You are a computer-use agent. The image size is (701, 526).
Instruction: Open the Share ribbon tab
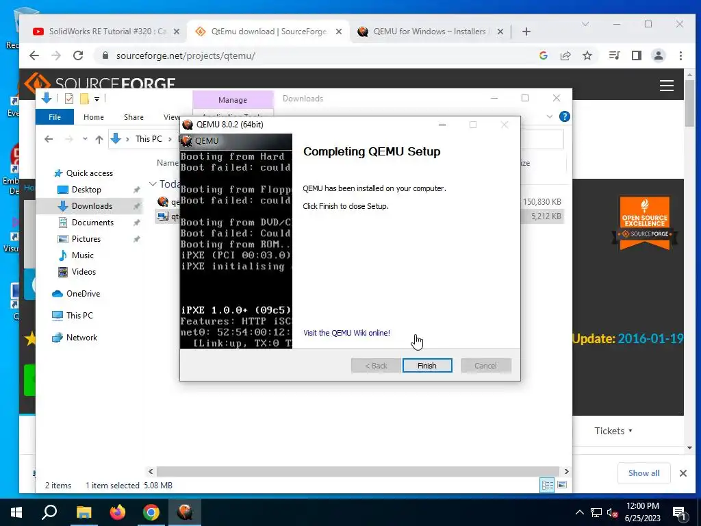click(x=133, y=116)
